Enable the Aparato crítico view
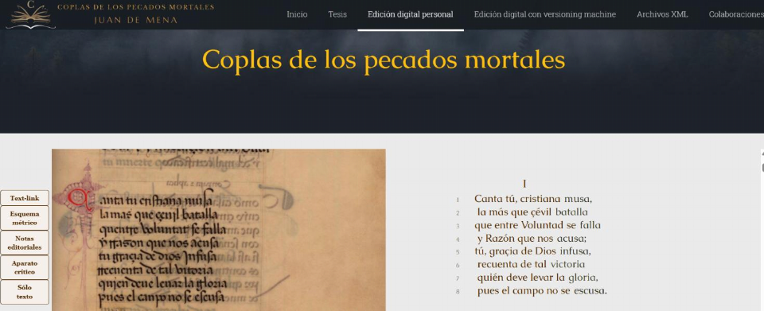Screen dimensions: 764x311 pos(25,267)
